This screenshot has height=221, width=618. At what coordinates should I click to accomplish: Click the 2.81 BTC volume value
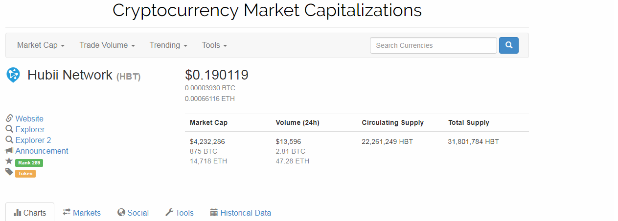(291, 151)
